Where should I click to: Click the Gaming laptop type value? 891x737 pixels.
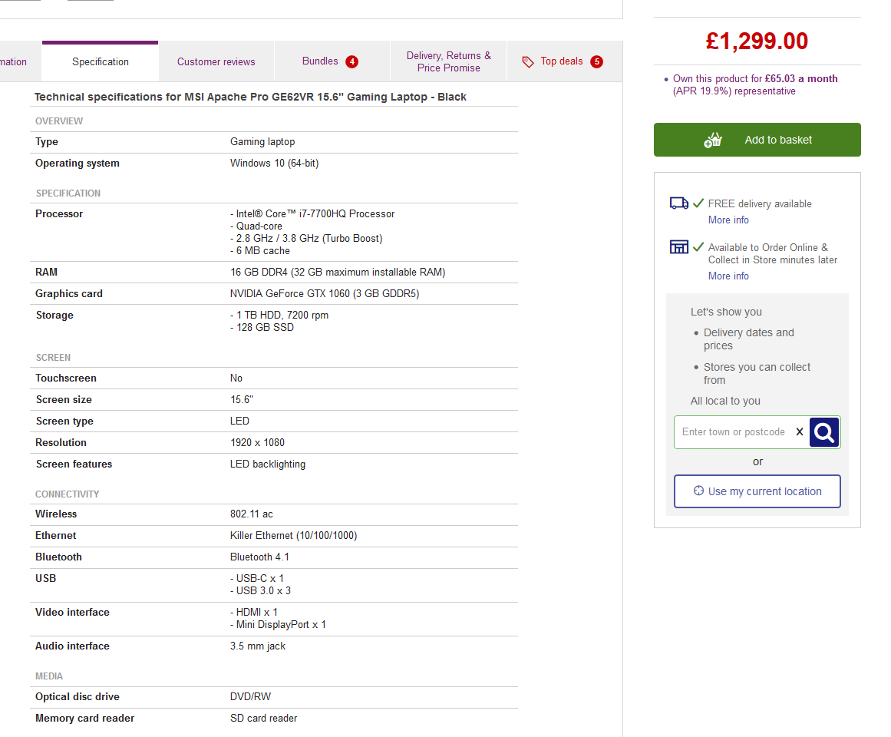pos(262,141)
